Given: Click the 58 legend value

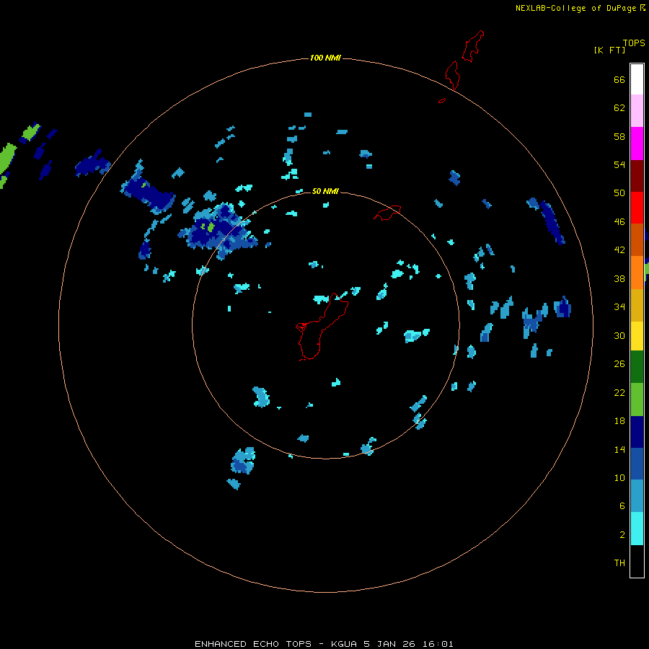Looking at the screenshot, I should coord(619,136).
